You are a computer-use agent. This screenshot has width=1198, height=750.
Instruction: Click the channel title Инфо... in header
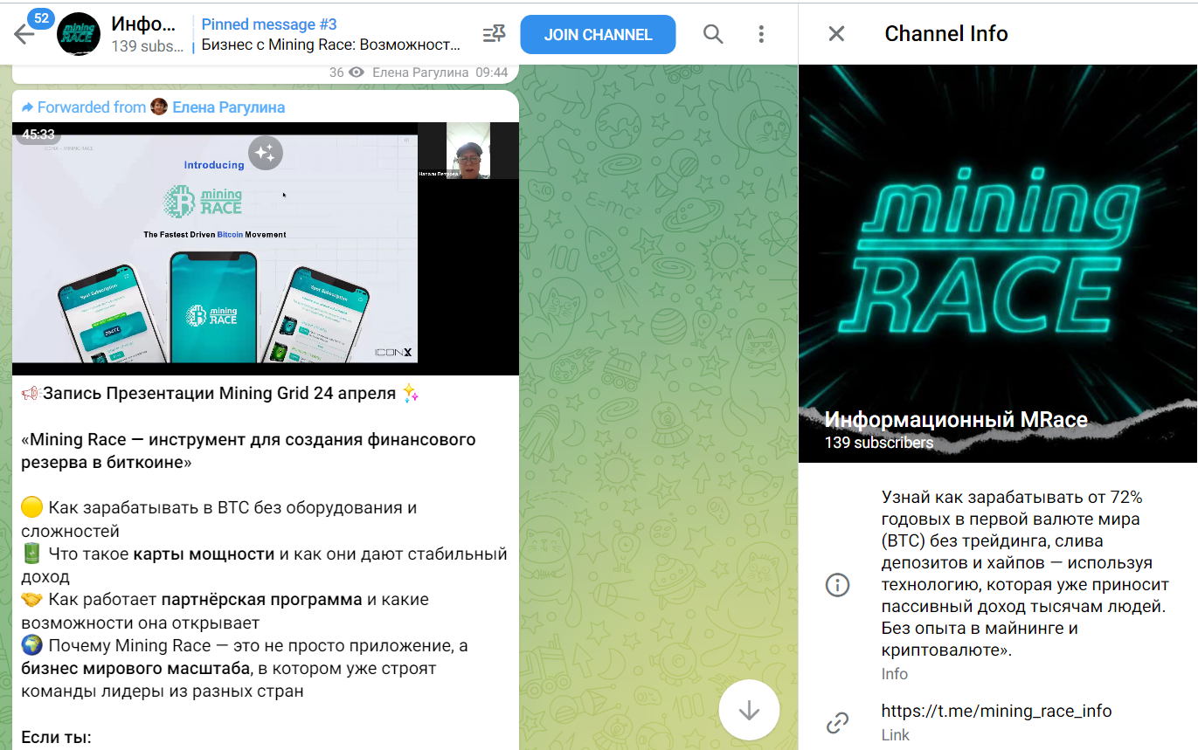click(143, 24)
